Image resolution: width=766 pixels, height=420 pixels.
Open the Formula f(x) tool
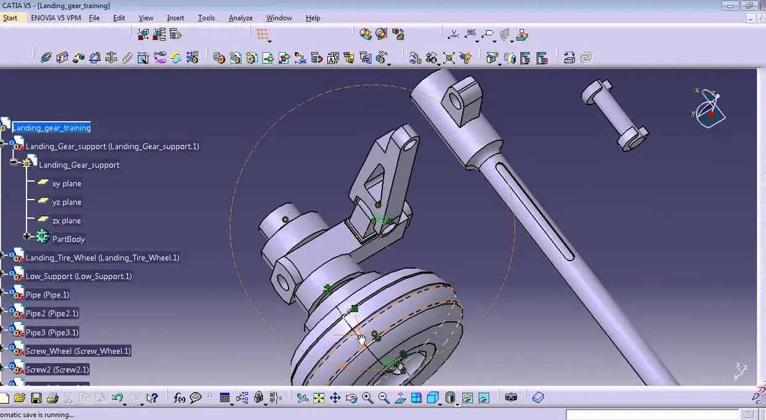[179, 398]
